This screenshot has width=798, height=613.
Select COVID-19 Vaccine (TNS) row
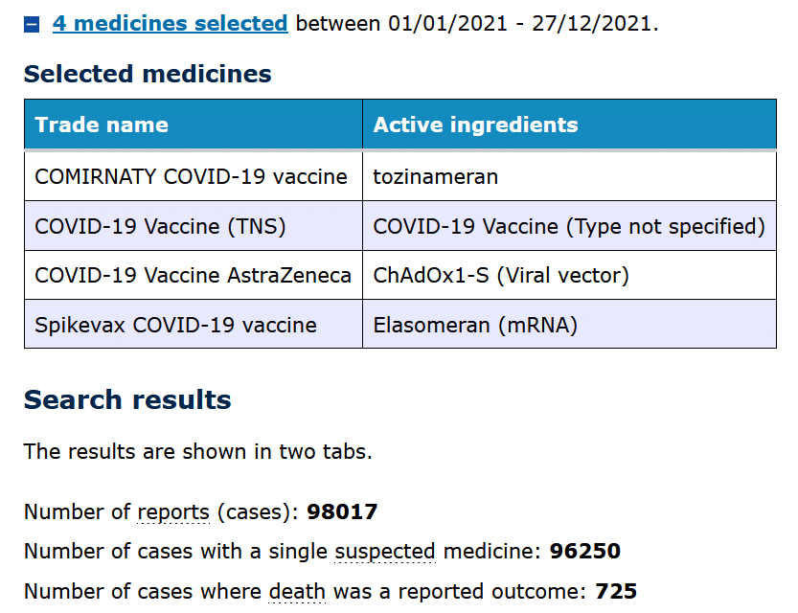coord(400,226)
